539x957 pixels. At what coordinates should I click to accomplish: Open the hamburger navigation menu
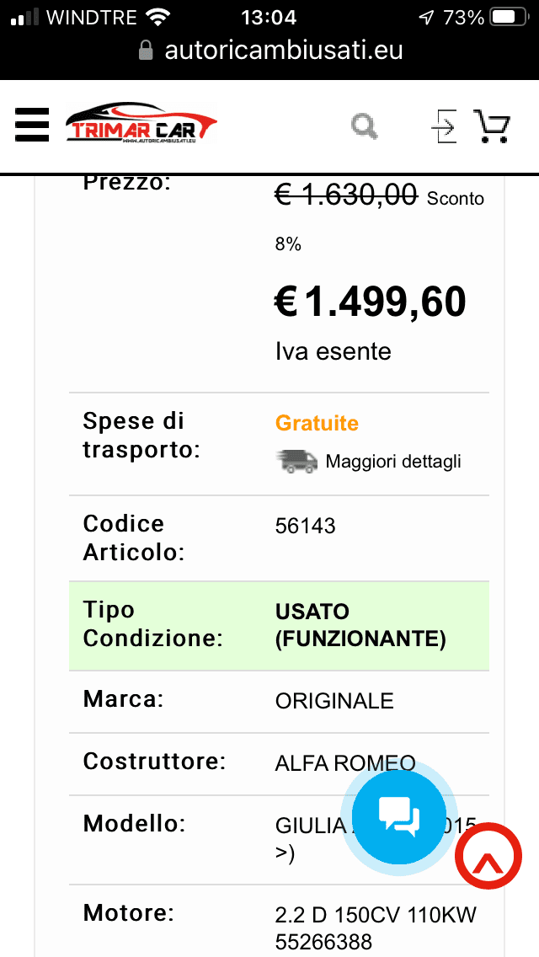pos(32,126)
